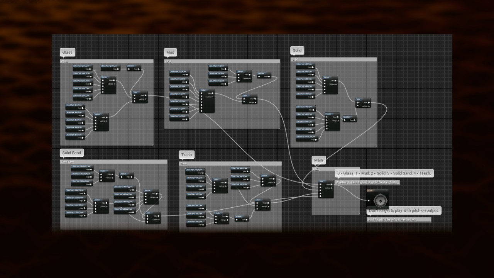Select the Solid Sand comment bubble
This screenshot has width=494, height=278.
[x=72, y=153]
